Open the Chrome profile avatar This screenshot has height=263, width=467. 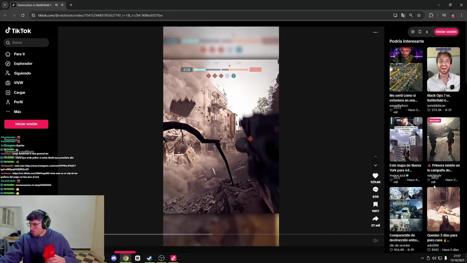click(x=453, y=15)
